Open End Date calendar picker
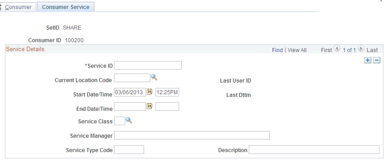Screen dimensions: 387x166 [150, 106]
